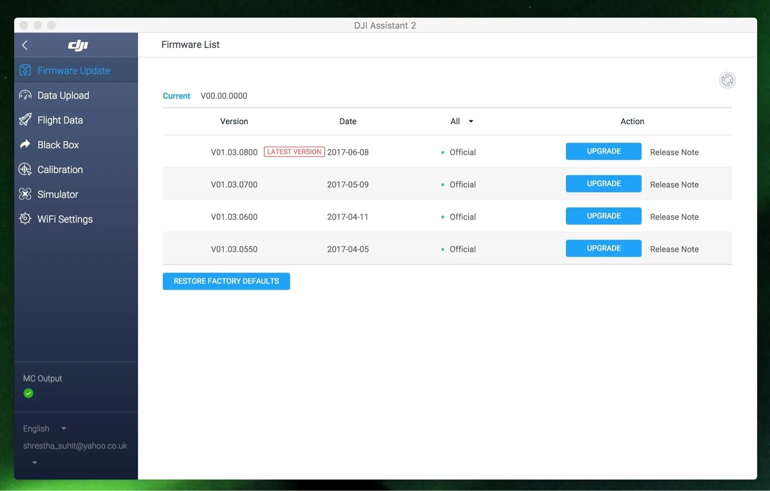Go to the Flight Data page
The width and height of the screenshot is (770, 491).
pos(76,120)
